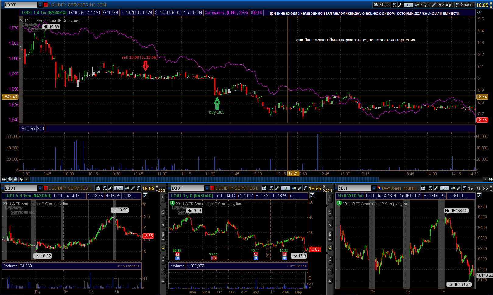Toggle the C side tab left of the daily chart
This screenshot has width=493, height=295.
[x=163, y=248]
